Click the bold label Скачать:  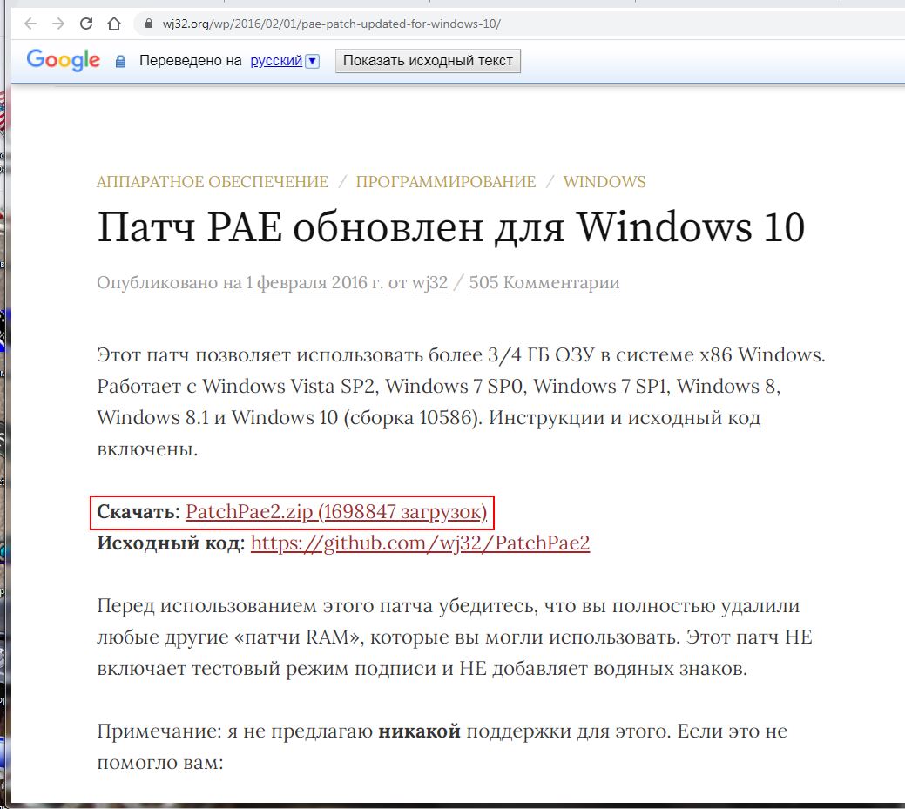(138, 512)
